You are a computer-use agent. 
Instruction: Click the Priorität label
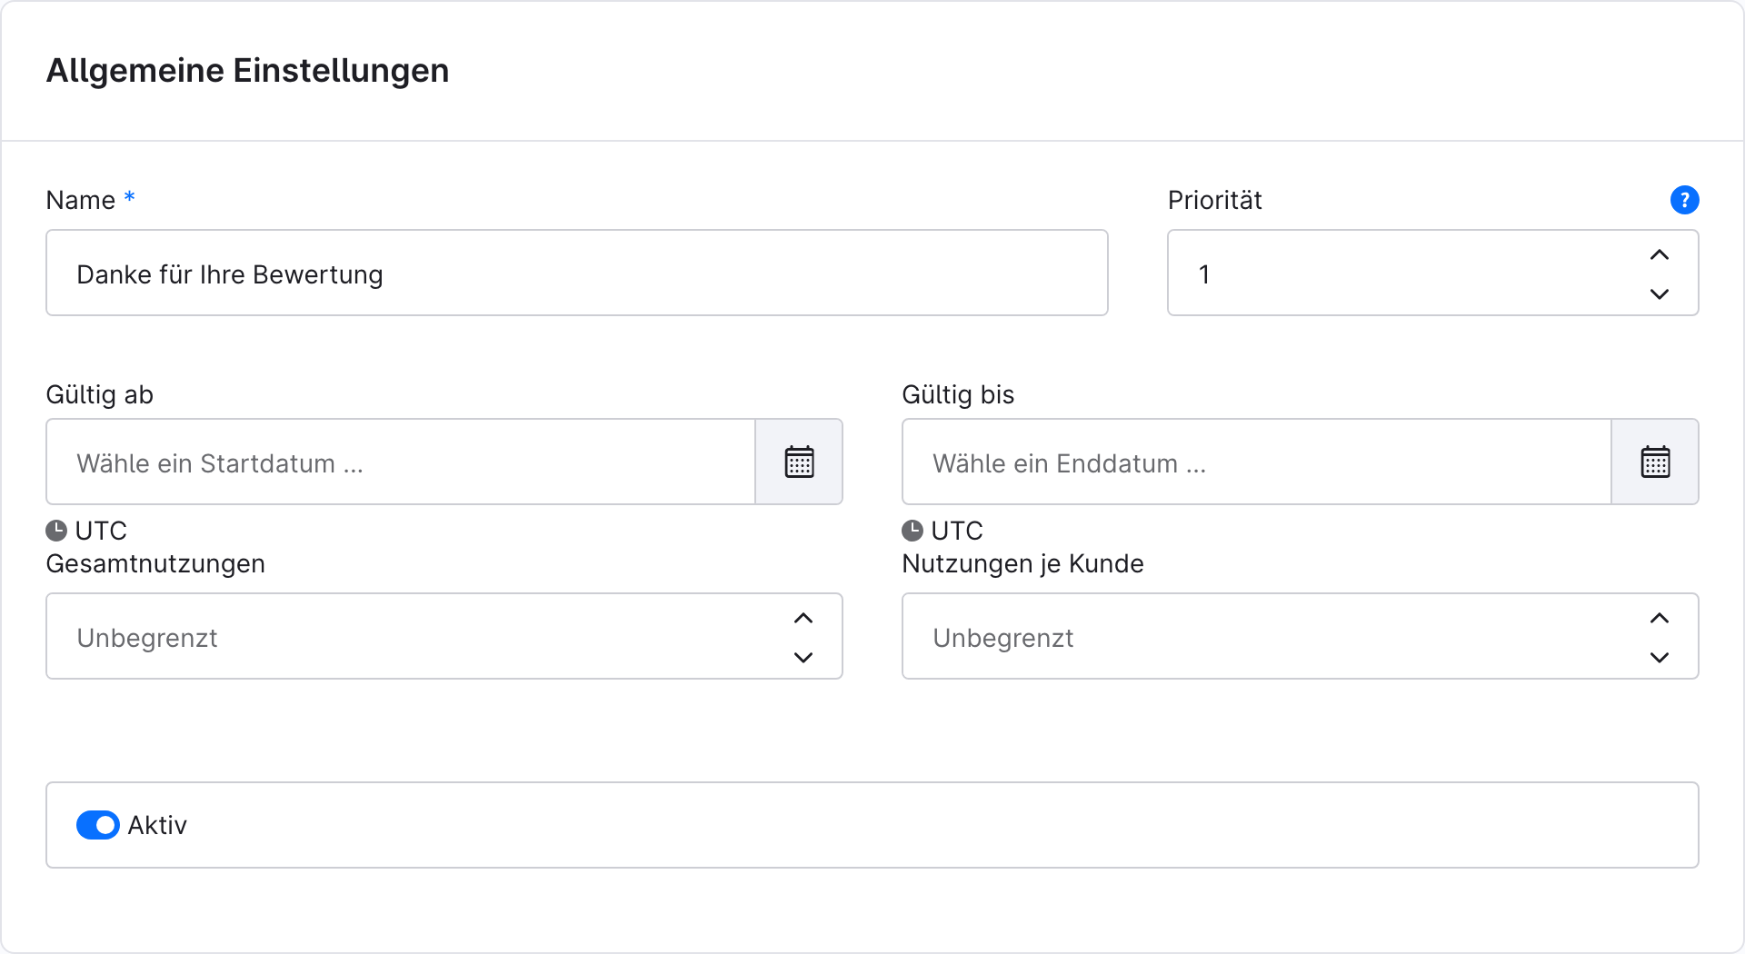coord(1214,200)
